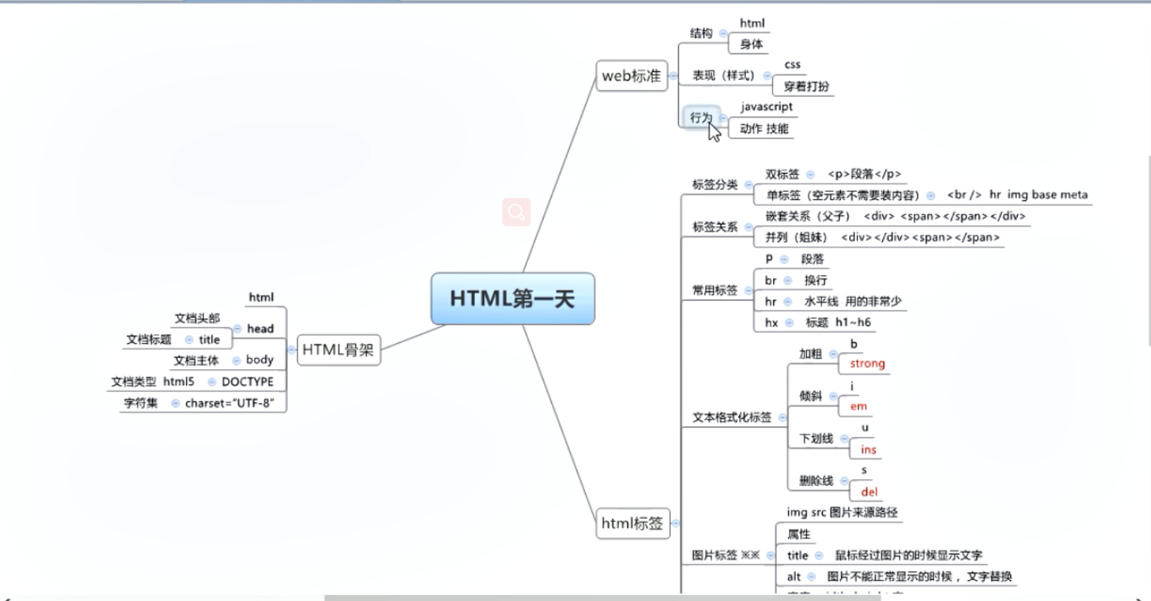The image size is (1151, 601).
Task: Select the red ins node
Action: pyautogui.click(x=869, y=449)
